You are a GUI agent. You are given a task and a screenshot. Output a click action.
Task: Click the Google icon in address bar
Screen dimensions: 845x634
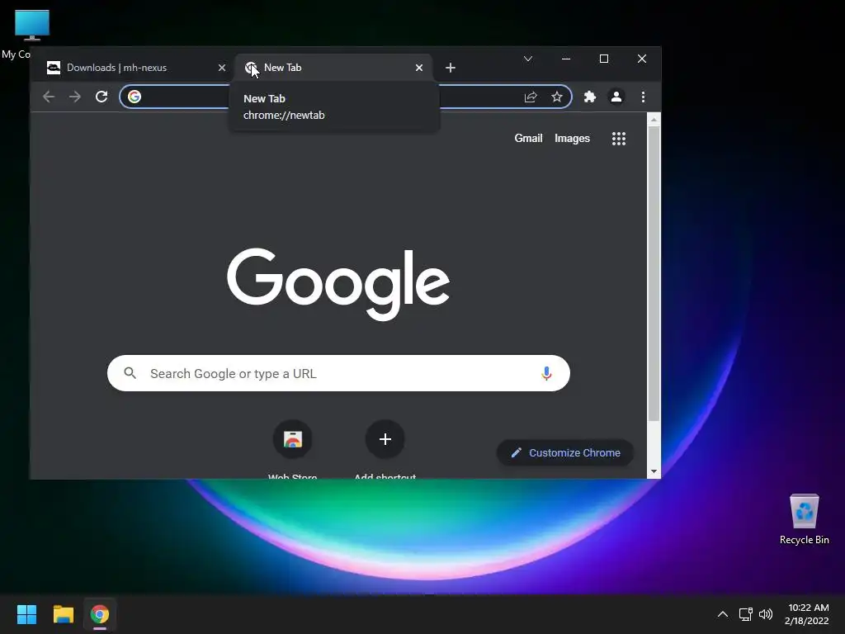135,97
